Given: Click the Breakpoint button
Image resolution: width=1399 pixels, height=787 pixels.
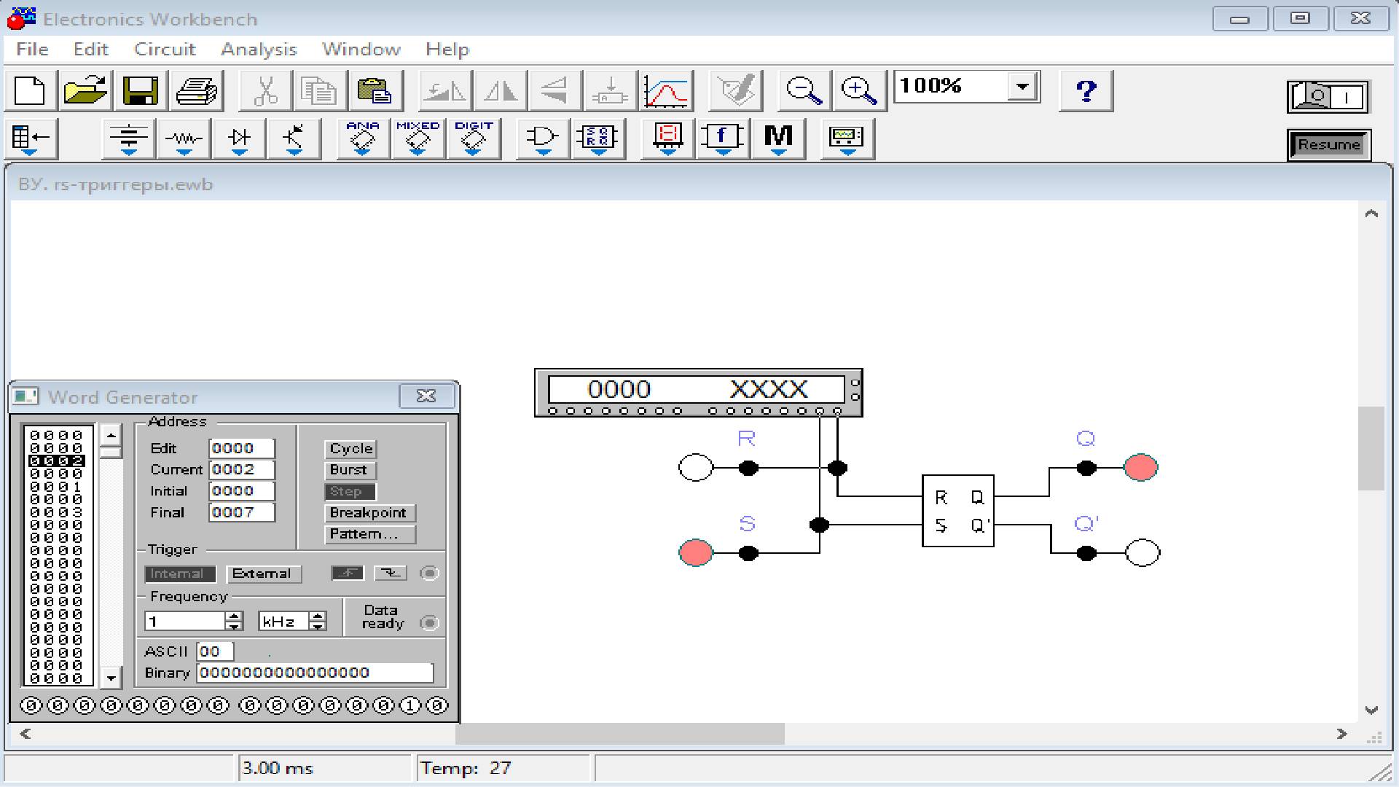Looking at the screenshot, I should click(369, 513).
